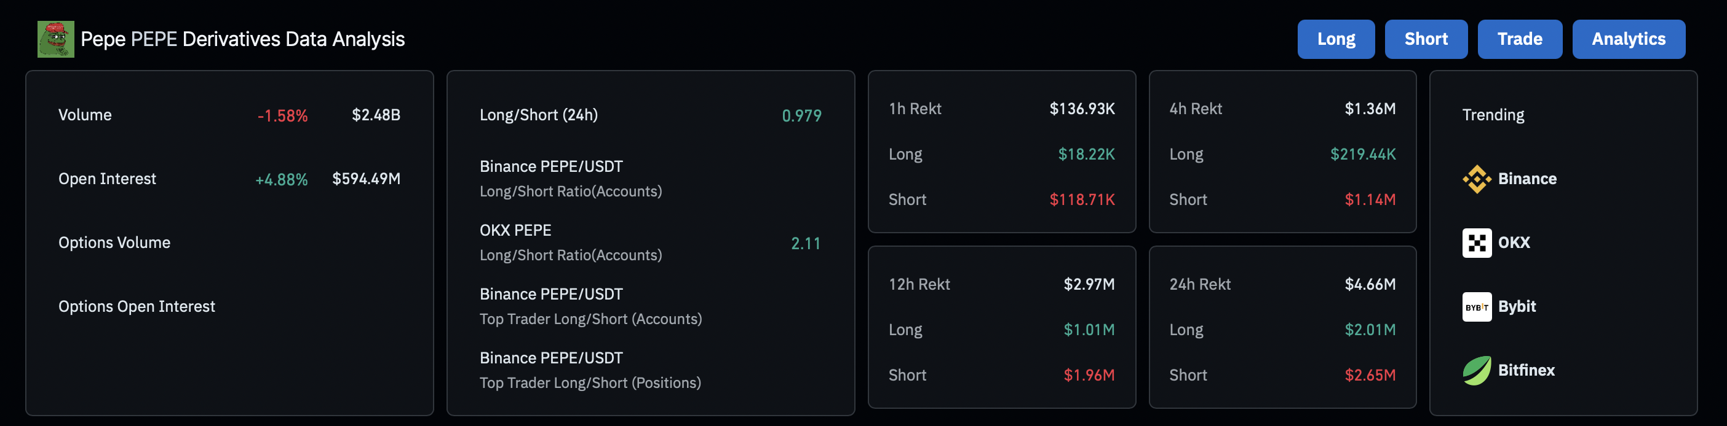Screen dimensions: 1727x426
Task: Click the 1h Rekt panel heading
Action: click(x=915, y=109)
